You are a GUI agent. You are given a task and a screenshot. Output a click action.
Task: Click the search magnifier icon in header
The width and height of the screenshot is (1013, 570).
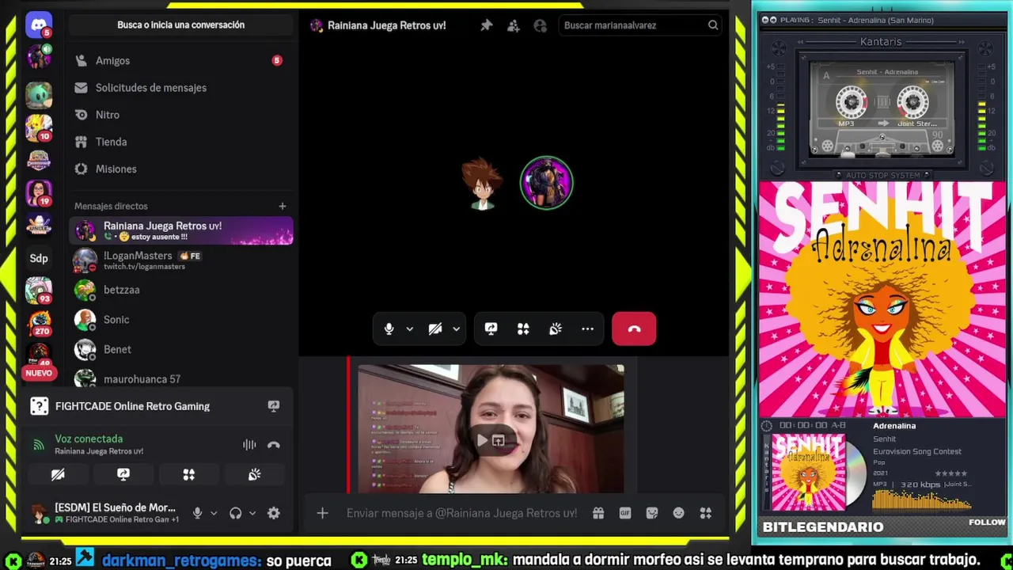click(x=713, y=25)
